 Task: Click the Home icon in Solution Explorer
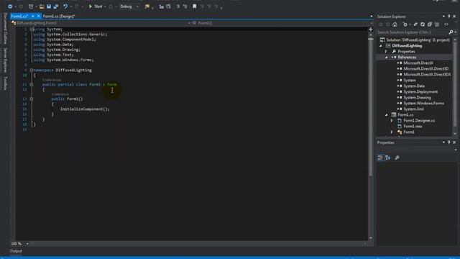pyautogui.click(x=395, y=24)
